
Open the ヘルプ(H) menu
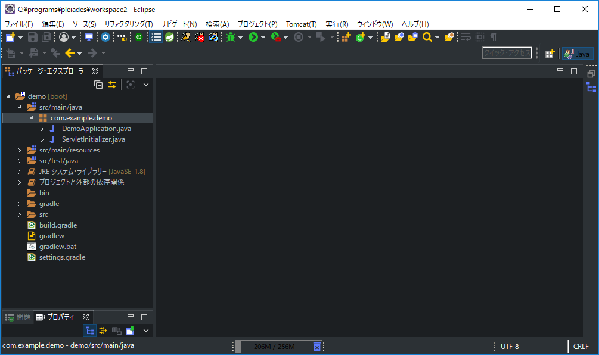point(415,24)
